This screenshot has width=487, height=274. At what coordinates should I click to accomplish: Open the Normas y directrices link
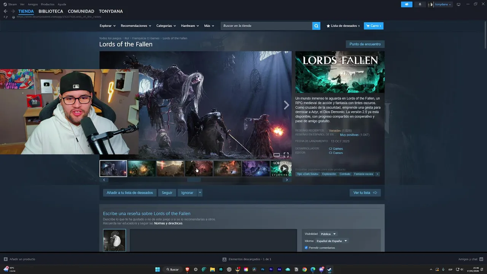(x=168, y=223)
